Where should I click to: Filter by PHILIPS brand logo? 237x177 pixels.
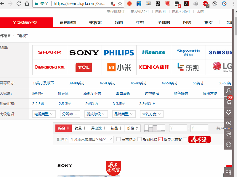click(119, 53)
